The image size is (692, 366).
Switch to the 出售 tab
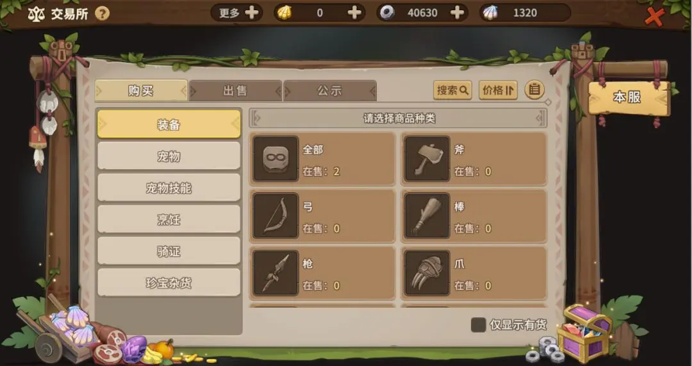[235, 91]
